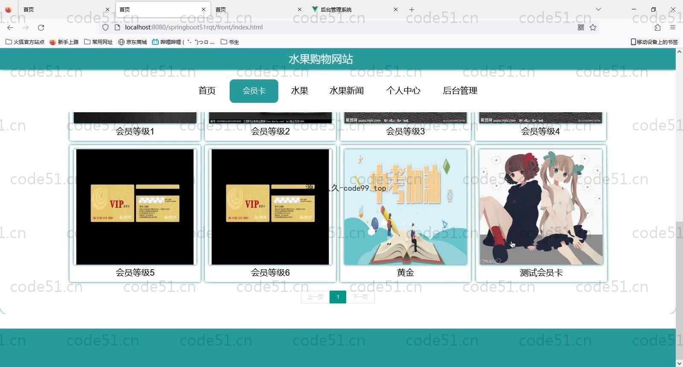683x367 pixels.
Task: Open the 黄金 membership card image
Action: pos(406,207)
